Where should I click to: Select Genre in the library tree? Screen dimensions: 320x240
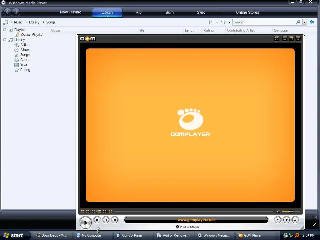coord(25,60)
